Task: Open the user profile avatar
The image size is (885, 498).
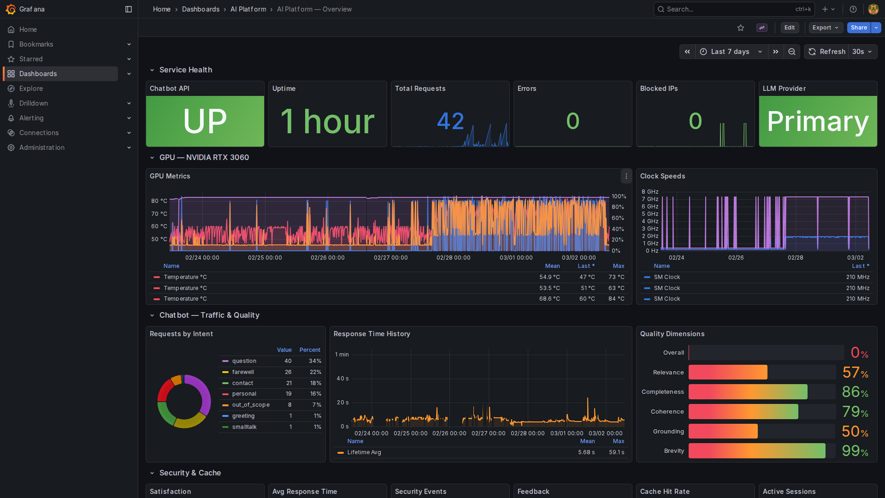Action: (873, 9)
